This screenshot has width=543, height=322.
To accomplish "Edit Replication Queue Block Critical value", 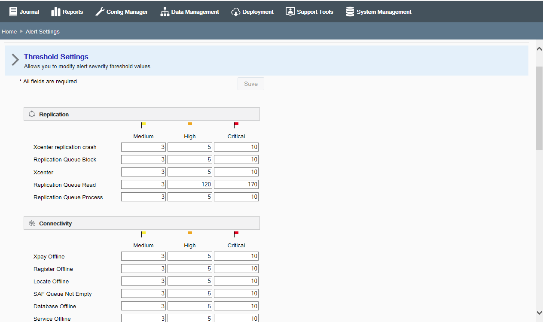I will (x=236, y=159).
